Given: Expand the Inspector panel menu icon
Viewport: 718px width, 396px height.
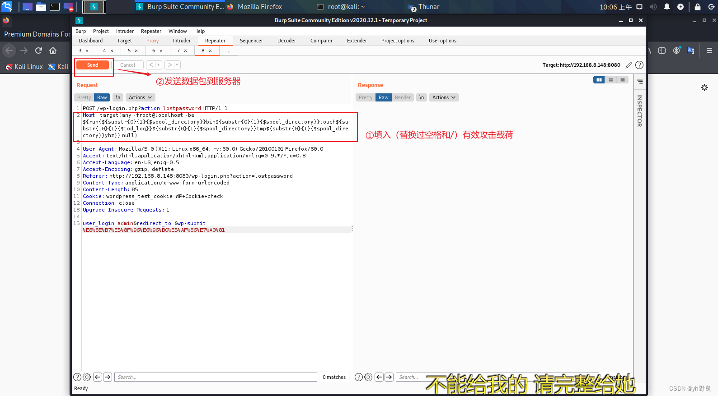Looking at the screenshot, I should (x=640, y=82).
